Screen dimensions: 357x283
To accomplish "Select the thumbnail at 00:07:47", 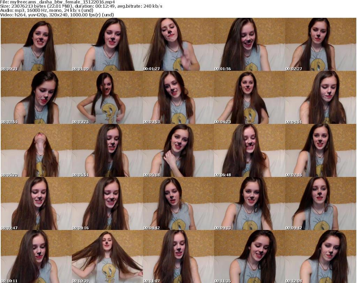I will coord(36,203).
